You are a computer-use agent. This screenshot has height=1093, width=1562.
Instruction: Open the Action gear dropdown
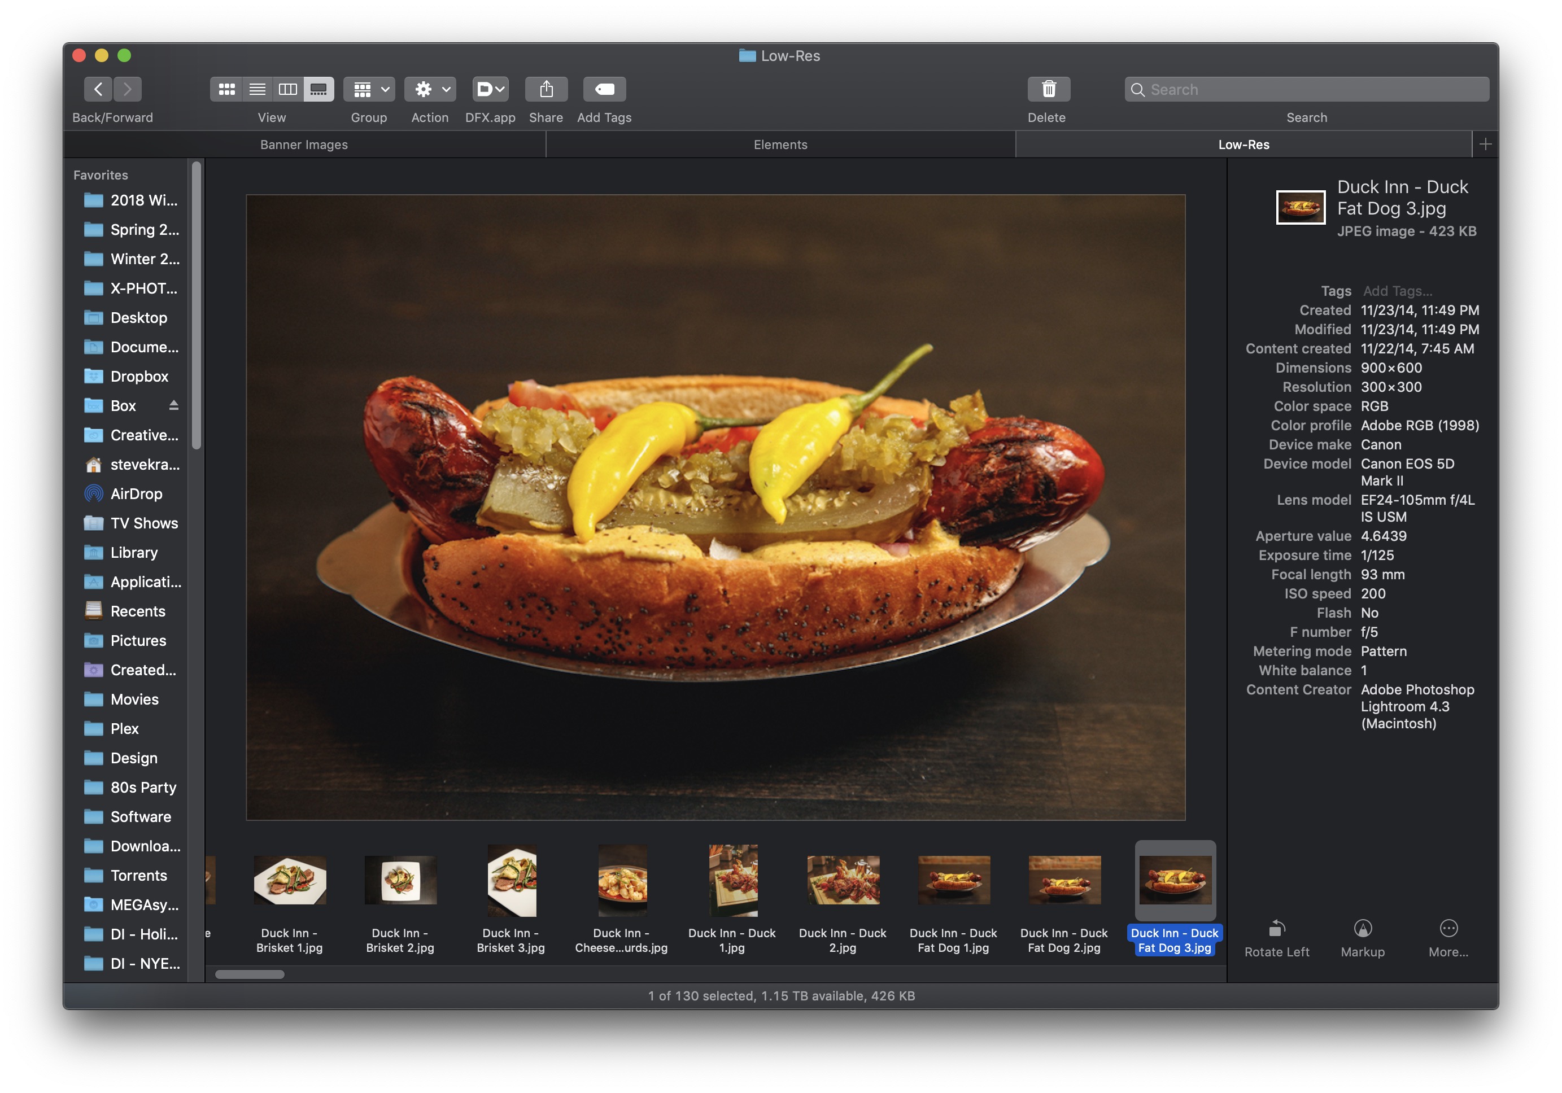(431, 89)
